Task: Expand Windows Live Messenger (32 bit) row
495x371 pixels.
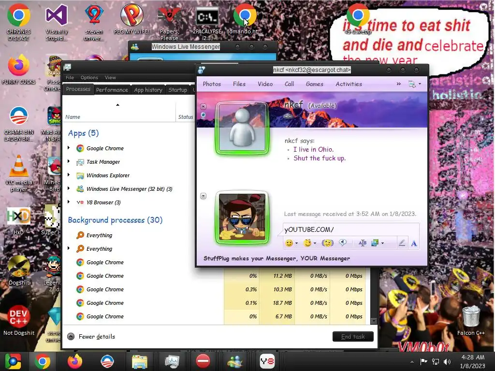Action: pyautogui.click(x=69, y=188)
